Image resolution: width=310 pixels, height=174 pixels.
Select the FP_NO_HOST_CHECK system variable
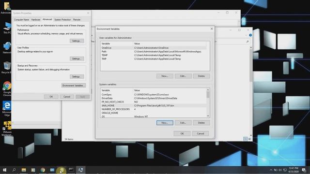(x=154, y=102)
